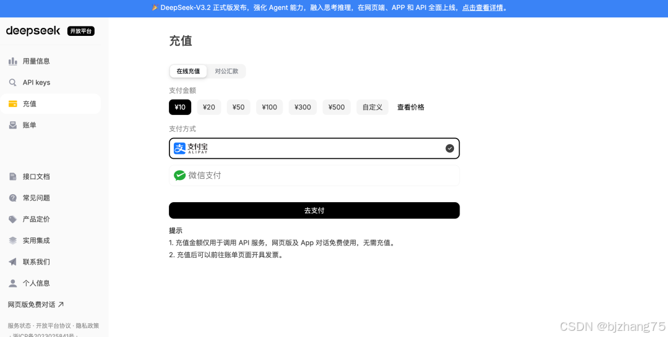Select ¥50 payment amount
This screenshot has width=668, height=337.
(239, 107)
